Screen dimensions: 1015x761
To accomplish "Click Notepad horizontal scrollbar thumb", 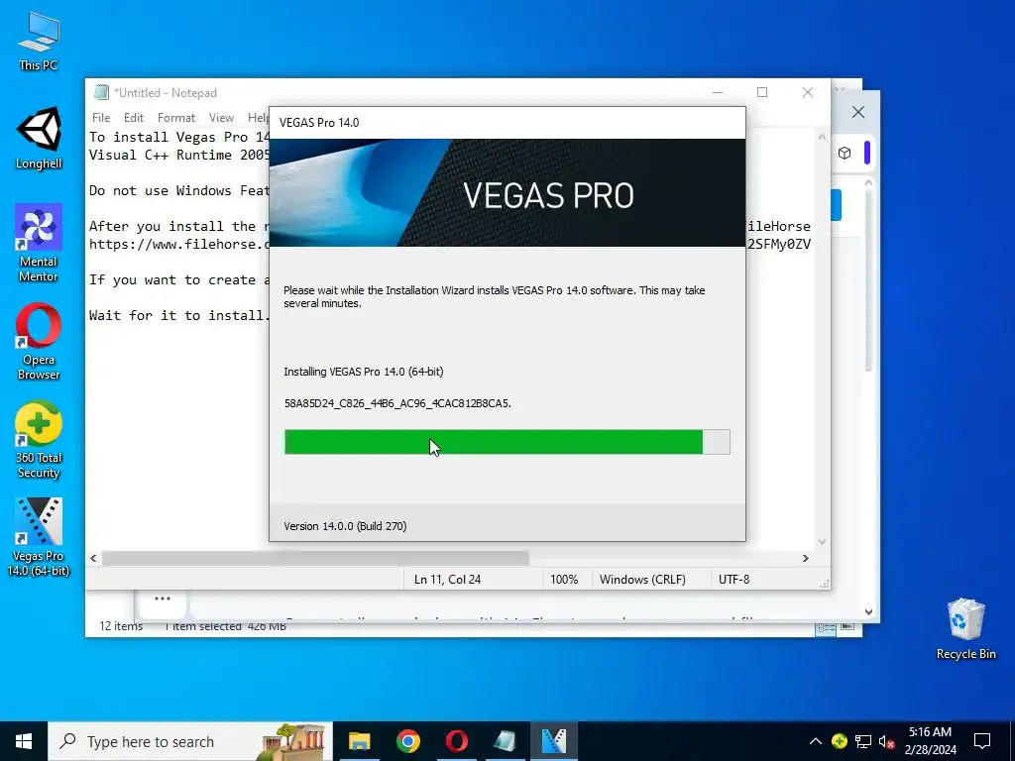I will [315, 558].
